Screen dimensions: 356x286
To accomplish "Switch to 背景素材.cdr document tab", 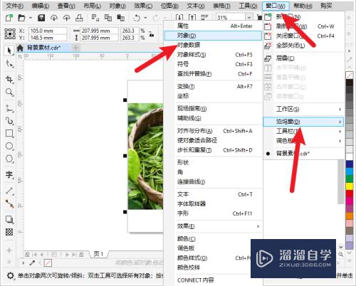I will tap(43, 48).
